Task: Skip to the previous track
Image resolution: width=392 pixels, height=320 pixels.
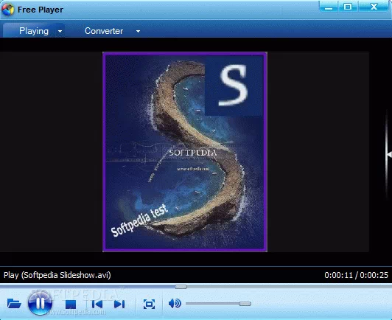Action: pyautogui.click(x=97, y=305)
